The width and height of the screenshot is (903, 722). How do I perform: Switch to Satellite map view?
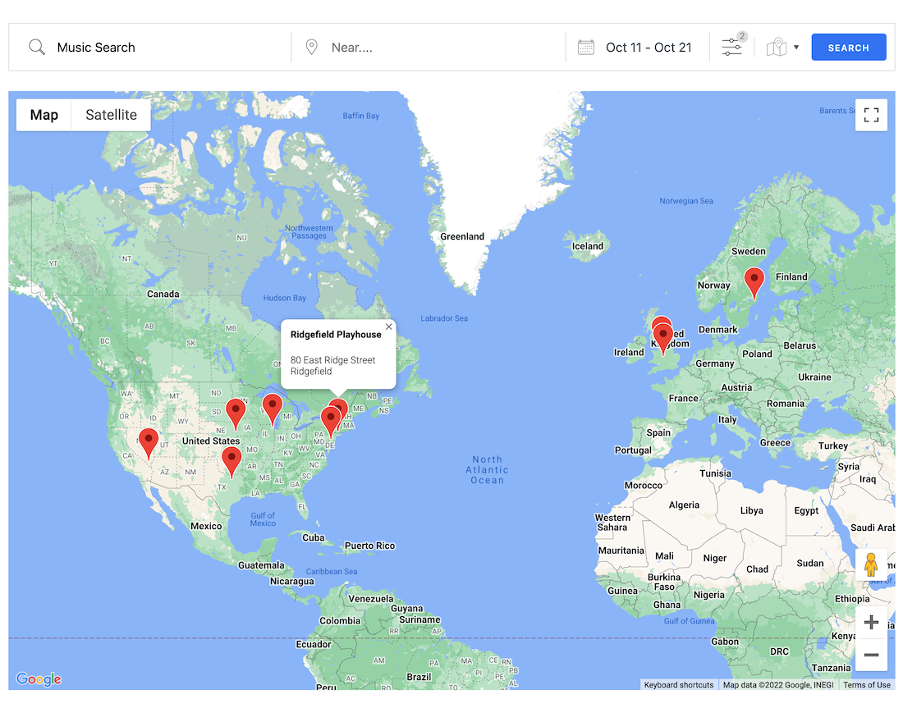(111, 115)
